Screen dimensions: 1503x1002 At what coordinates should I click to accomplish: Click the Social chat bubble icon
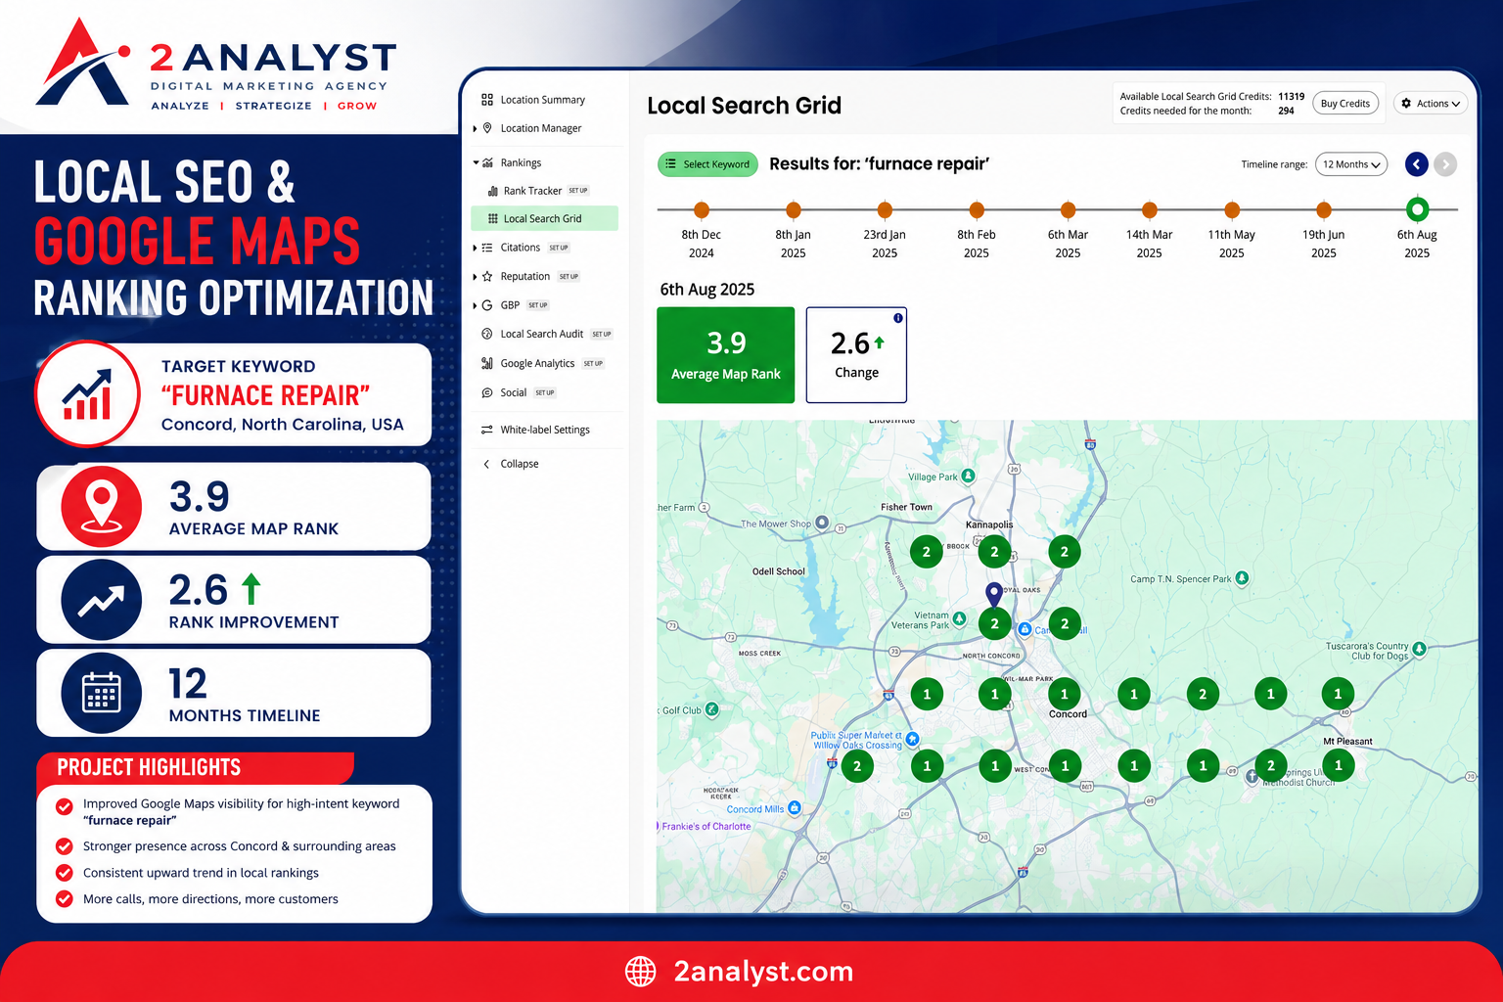coord(487,392)
